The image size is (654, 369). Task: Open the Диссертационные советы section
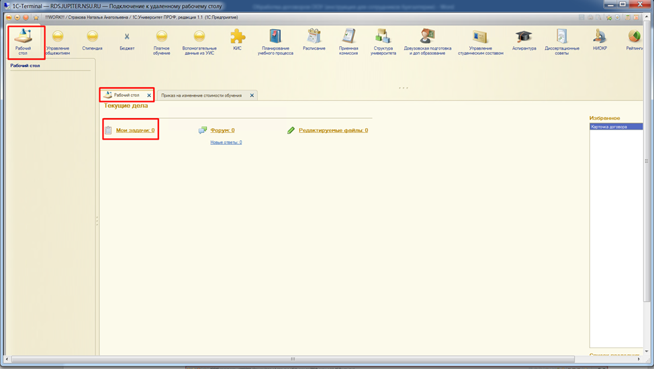561,40
